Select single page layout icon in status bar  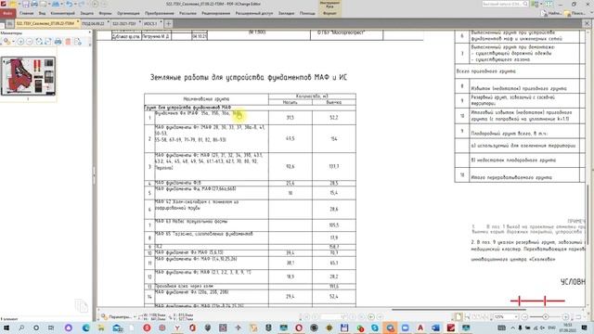(x=458, y=316)
